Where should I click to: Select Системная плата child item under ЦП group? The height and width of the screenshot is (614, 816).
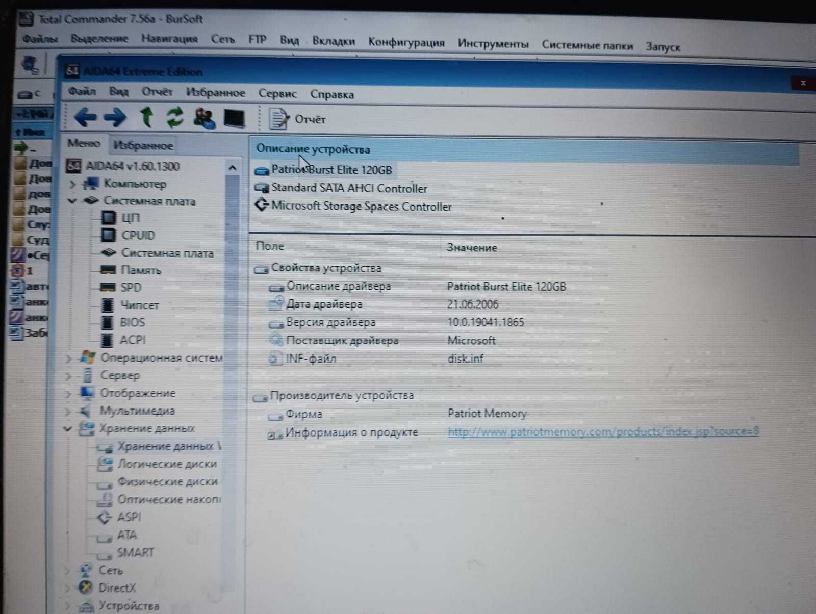(x=158, y=253)
